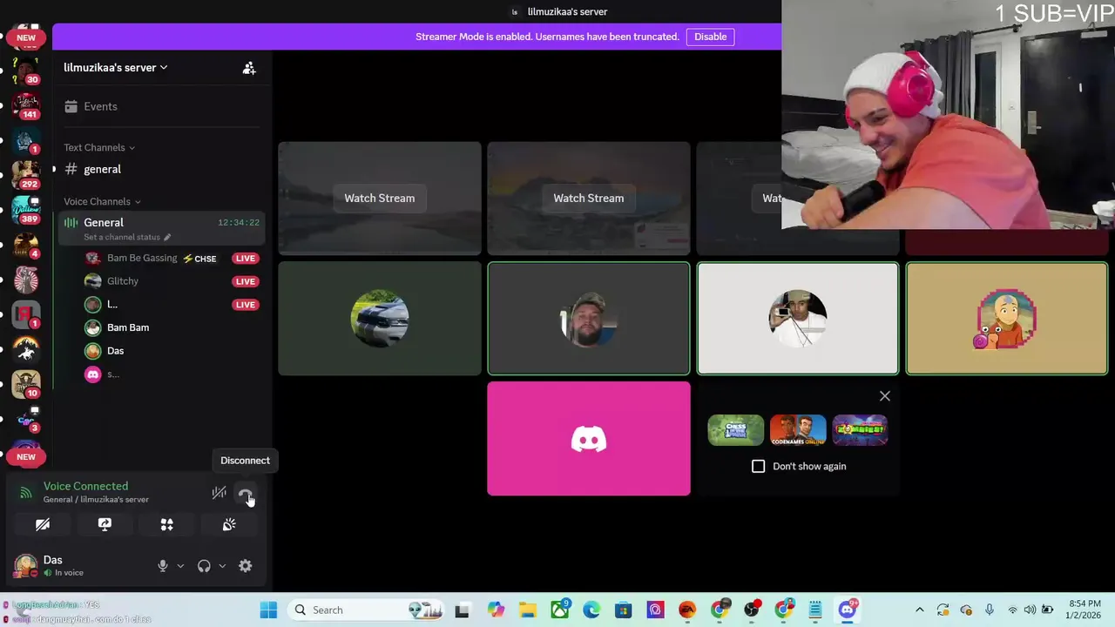Select the pink Discord logo tile
Viewport: 1115px width, 627px height.
(x=588, y=438)
